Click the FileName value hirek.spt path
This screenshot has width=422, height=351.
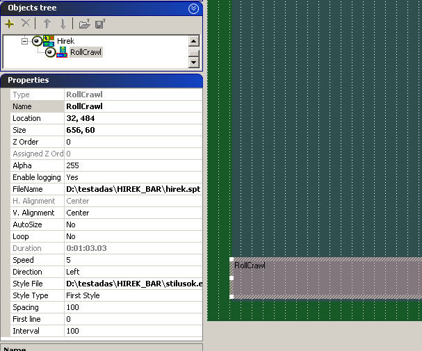[133, 189]
